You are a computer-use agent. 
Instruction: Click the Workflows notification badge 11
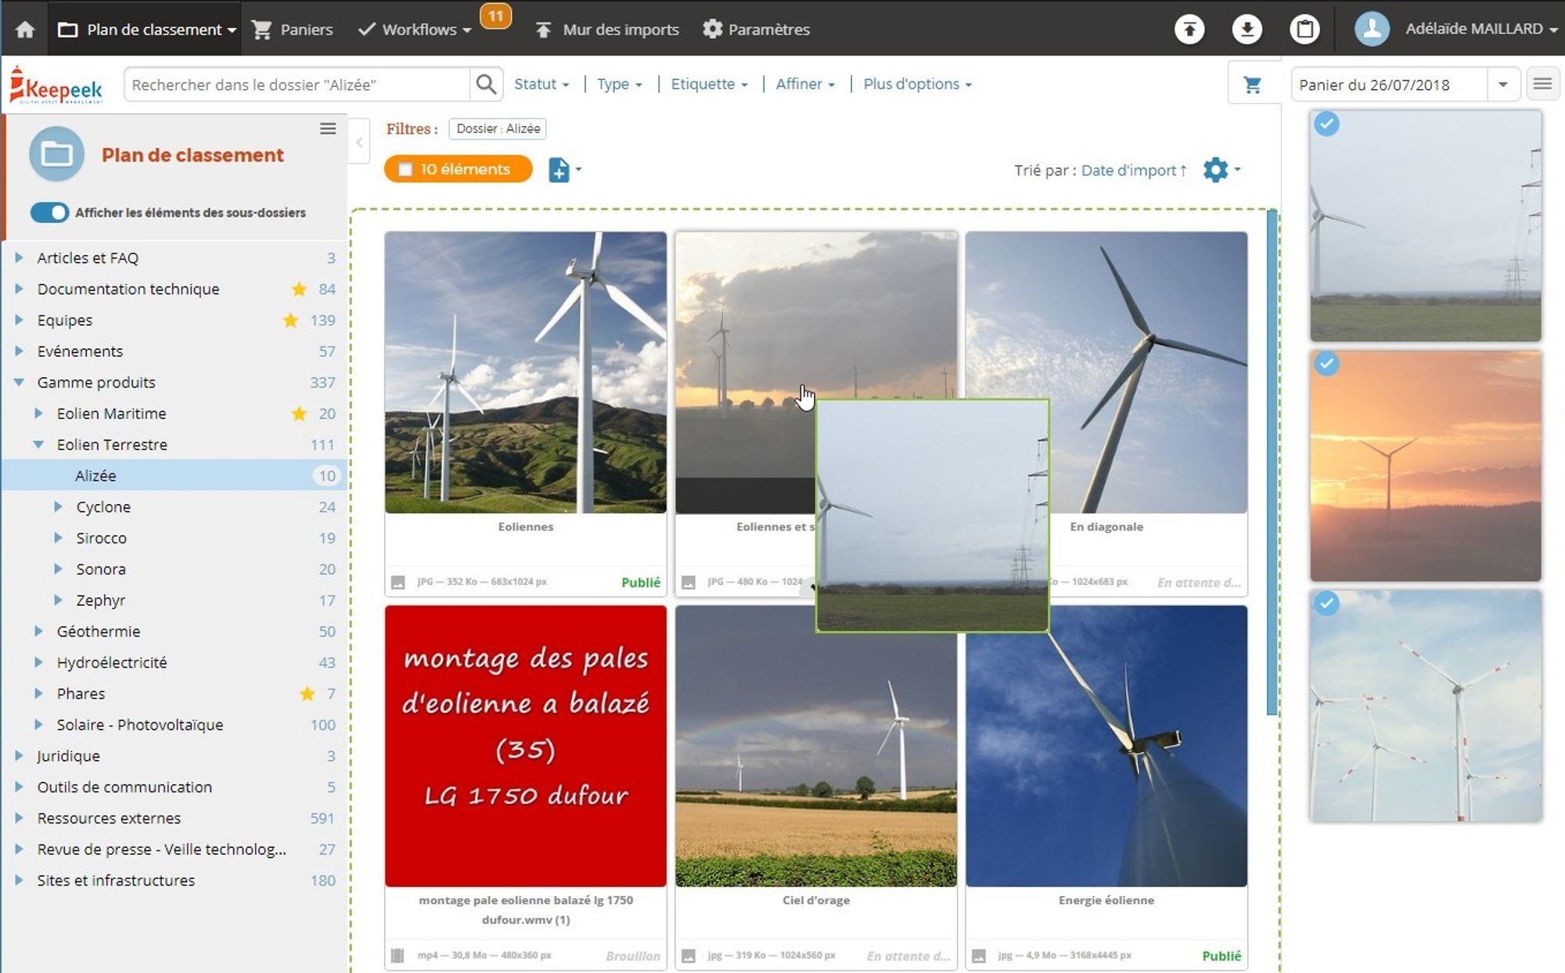click(x=496, y=15)
